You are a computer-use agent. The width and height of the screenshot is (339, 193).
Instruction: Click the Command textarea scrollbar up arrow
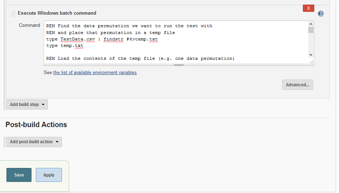click(311, 24)
